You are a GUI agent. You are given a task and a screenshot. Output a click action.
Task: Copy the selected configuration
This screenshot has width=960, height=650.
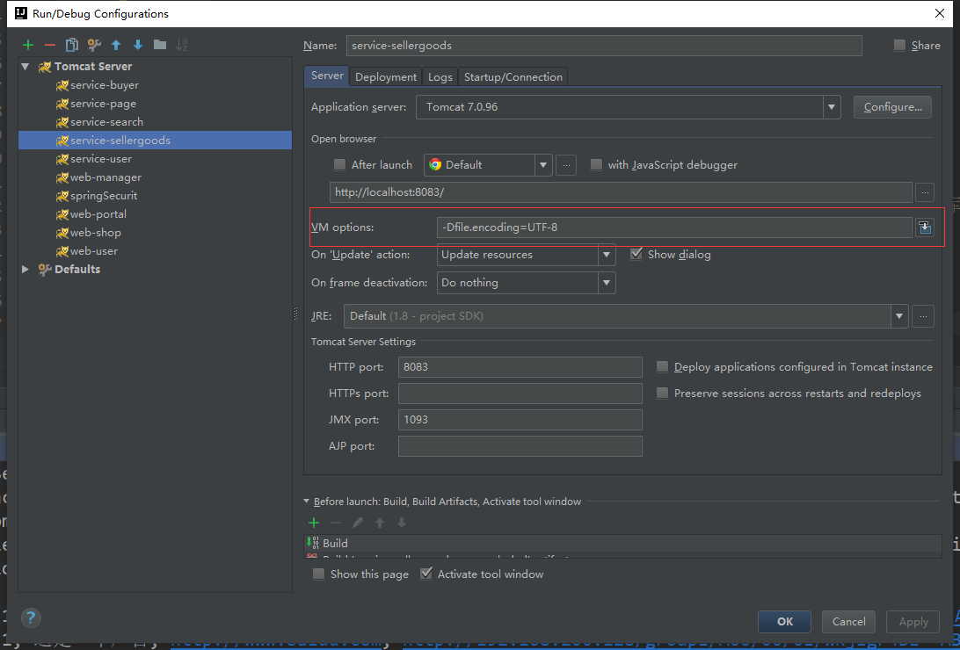coord(72,45)
